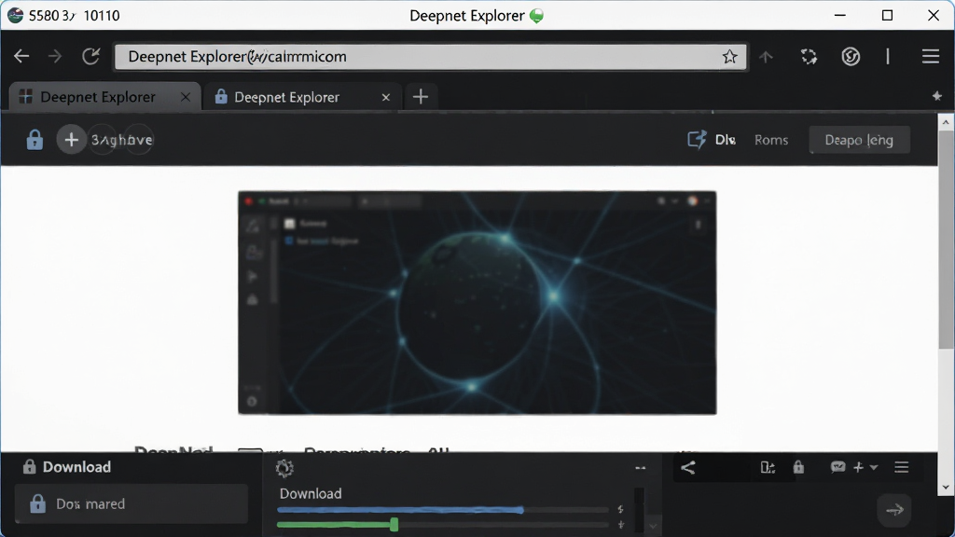The height and width of the screenshot is (537, 955).
Task: Click the chat bubble icon in bottom toolbar
Action: pos(838,467)
